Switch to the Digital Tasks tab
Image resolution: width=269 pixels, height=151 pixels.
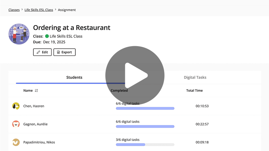[x=195, y=77]
